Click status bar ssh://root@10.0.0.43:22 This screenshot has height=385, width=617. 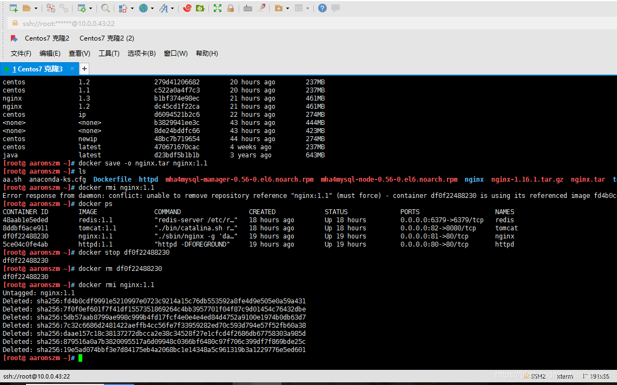point(37,376)
